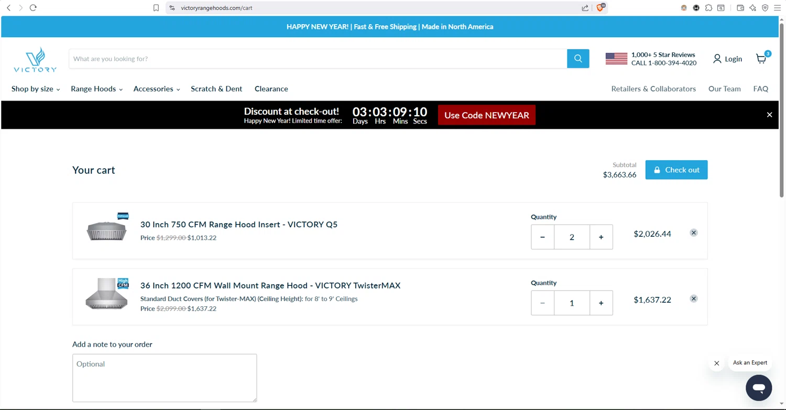Screen dimensions: 786x410
Task: Open the Leo AI sparkle icon
Action: pos(752,8)
